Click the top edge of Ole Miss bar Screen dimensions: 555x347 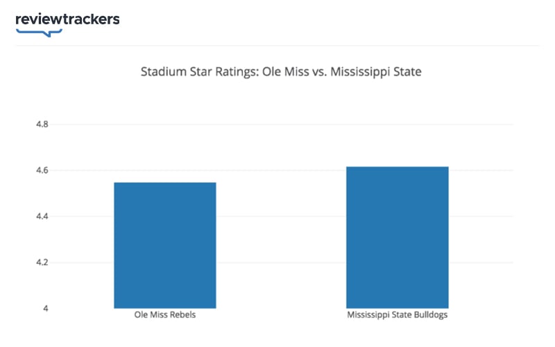165,183
